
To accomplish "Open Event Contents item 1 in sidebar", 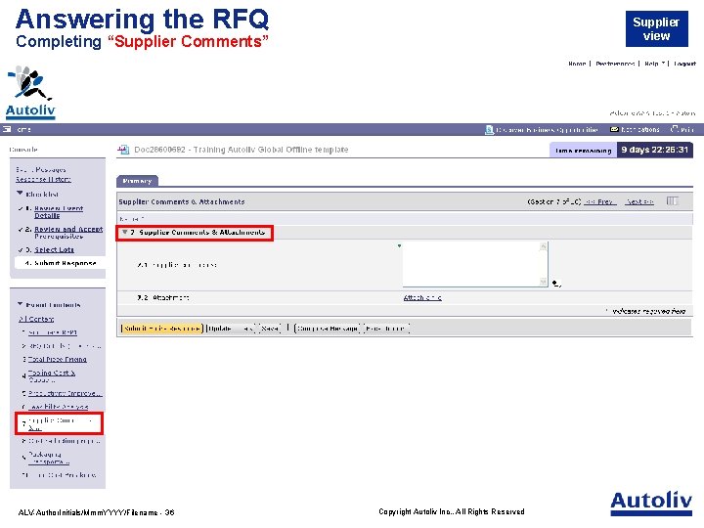I will pos(53,332).
